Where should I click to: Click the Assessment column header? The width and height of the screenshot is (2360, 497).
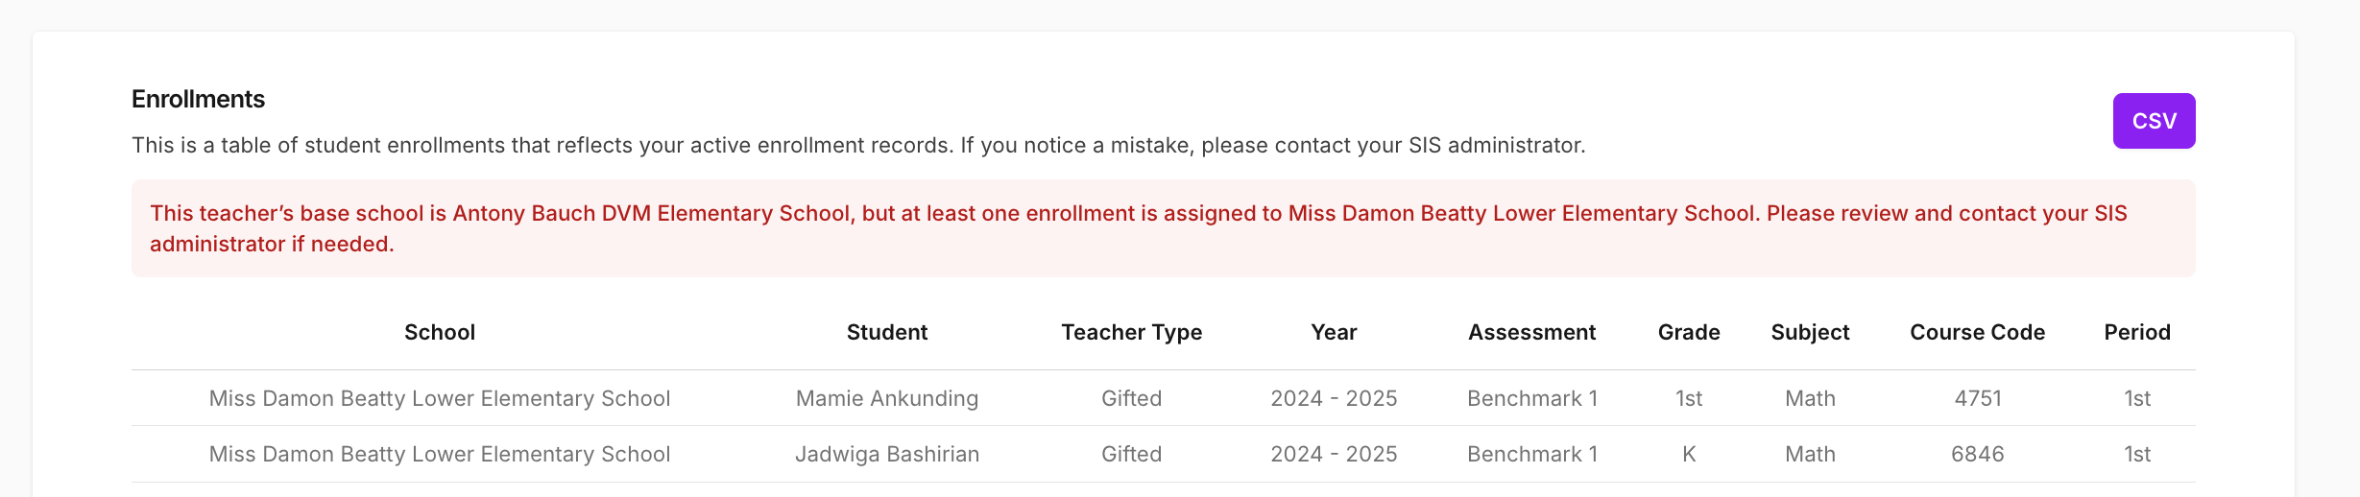tap(1531, 332)
